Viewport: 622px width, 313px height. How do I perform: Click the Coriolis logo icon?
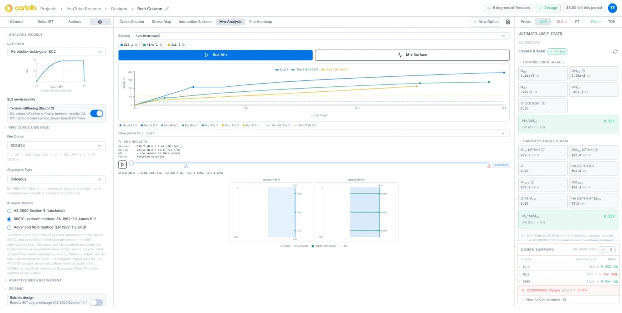[9, 8]
